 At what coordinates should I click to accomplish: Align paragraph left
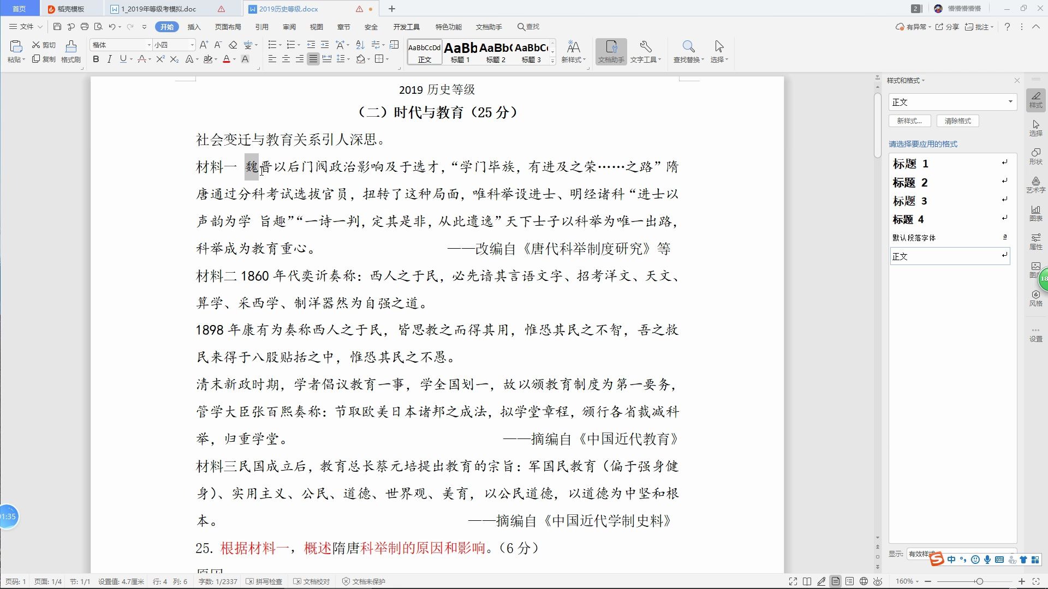click(x=272, y=59)
